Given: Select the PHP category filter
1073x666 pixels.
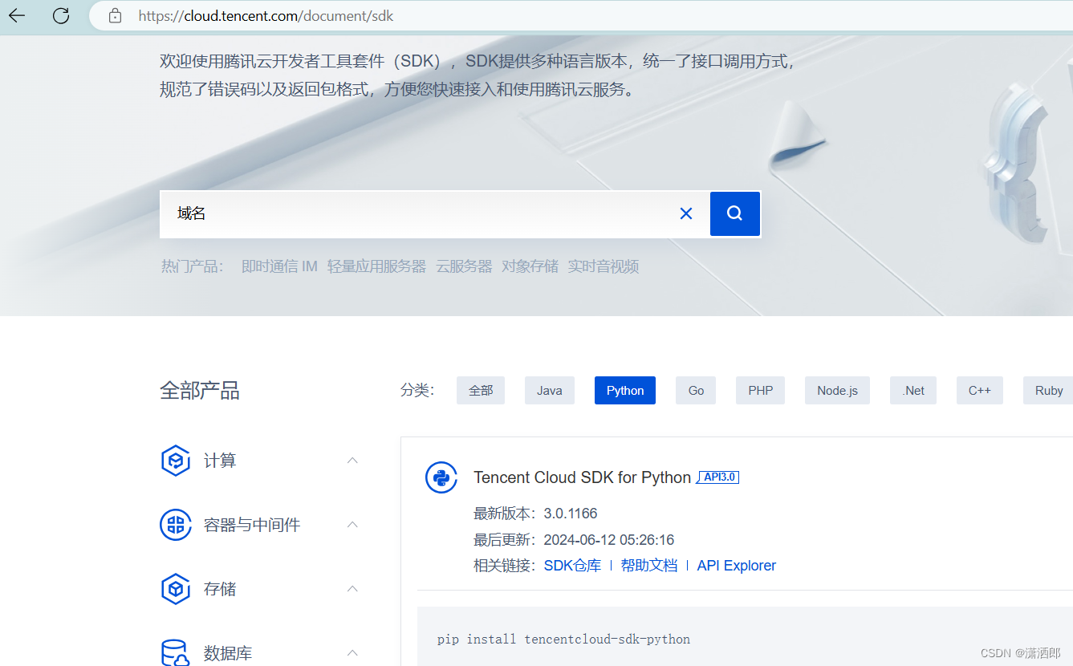Looking at the screenshot, I should 760,390.
